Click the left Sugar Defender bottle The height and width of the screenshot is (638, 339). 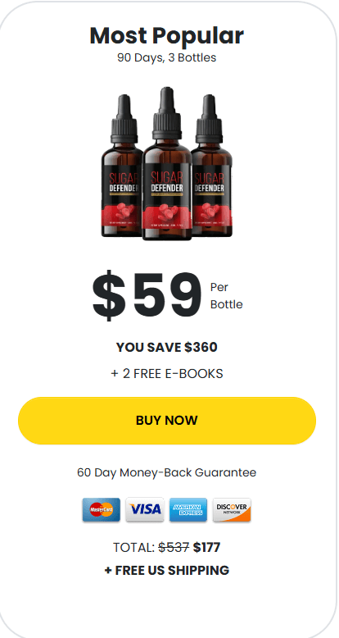121,166
